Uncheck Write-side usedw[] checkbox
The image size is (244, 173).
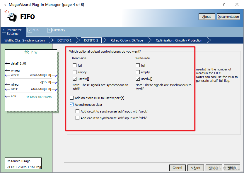click(138, 79)
